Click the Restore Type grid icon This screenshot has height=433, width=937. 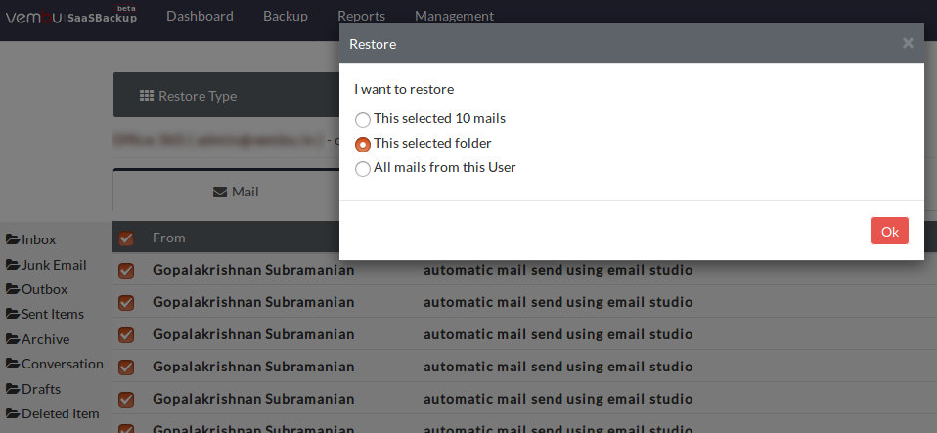147,96
